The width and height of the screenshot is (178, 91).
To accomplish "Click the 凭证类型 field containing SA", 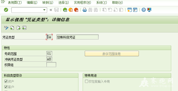I will 49,37.
